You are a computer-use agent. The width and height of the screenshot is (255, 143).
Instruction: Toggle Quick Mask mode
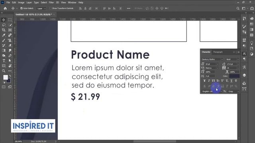4,87
